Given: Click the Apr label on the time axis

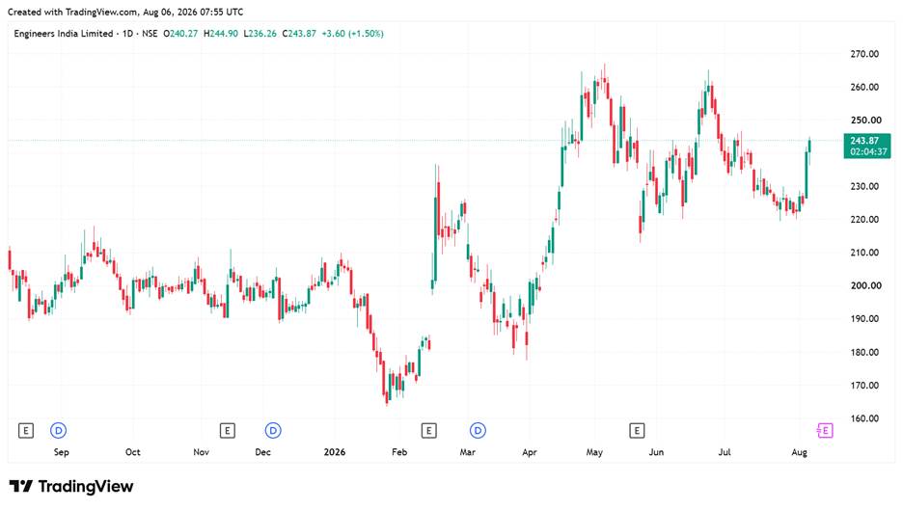Looking at the screenshot, I should [x=530, y=452].
